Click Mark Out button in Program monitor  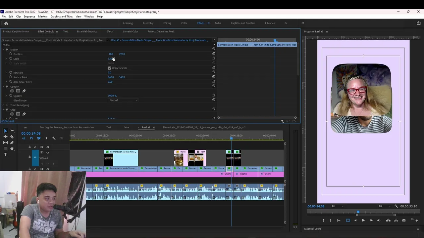(330, 220)
